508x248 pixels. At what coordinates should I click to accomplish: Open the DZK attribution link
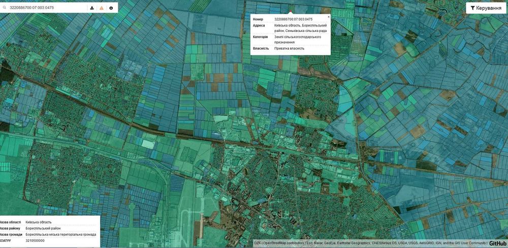[258, 243]
